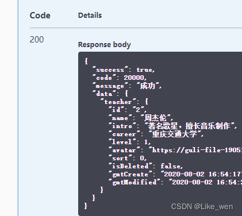Click the Code column header

point(40,16)
